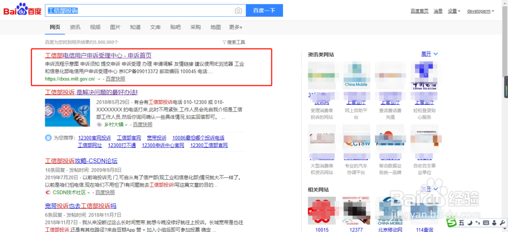Click suggested search 12300工信部官网
This screenshot has width=508, height=232.
[x=209, y=145]
